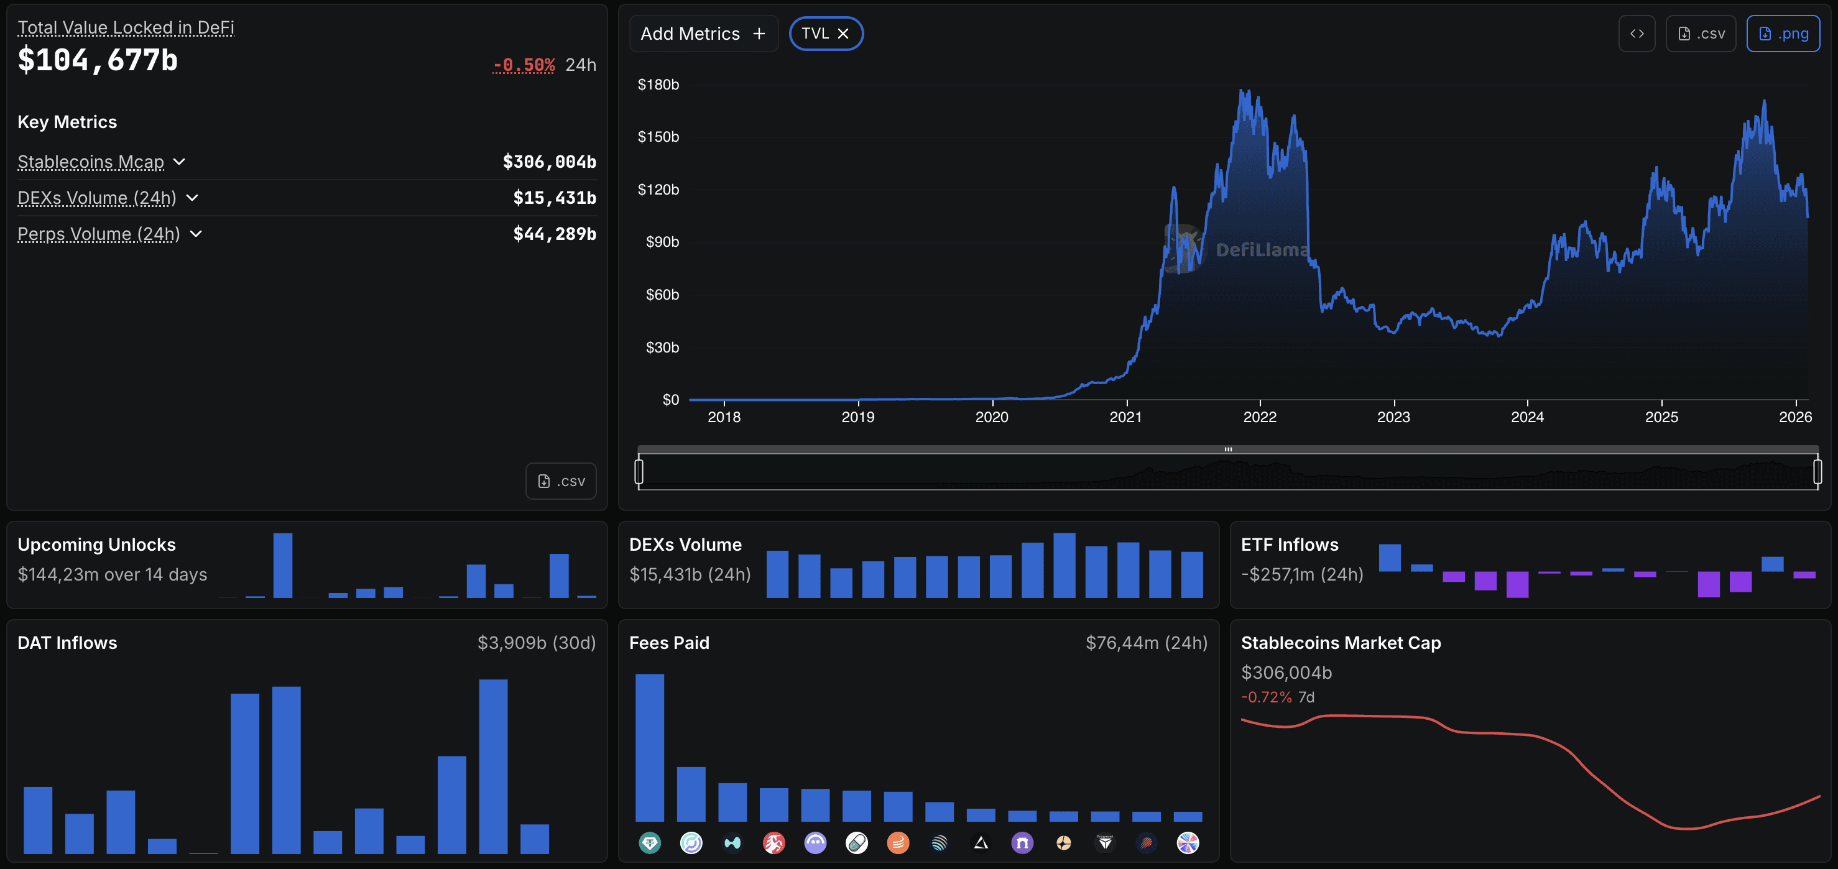This screenshot has width=1838, height=869.
Task: Click the Pump.fun pill icon in Fees Paid
Action: pyautogui.click(x=857, y=843)
